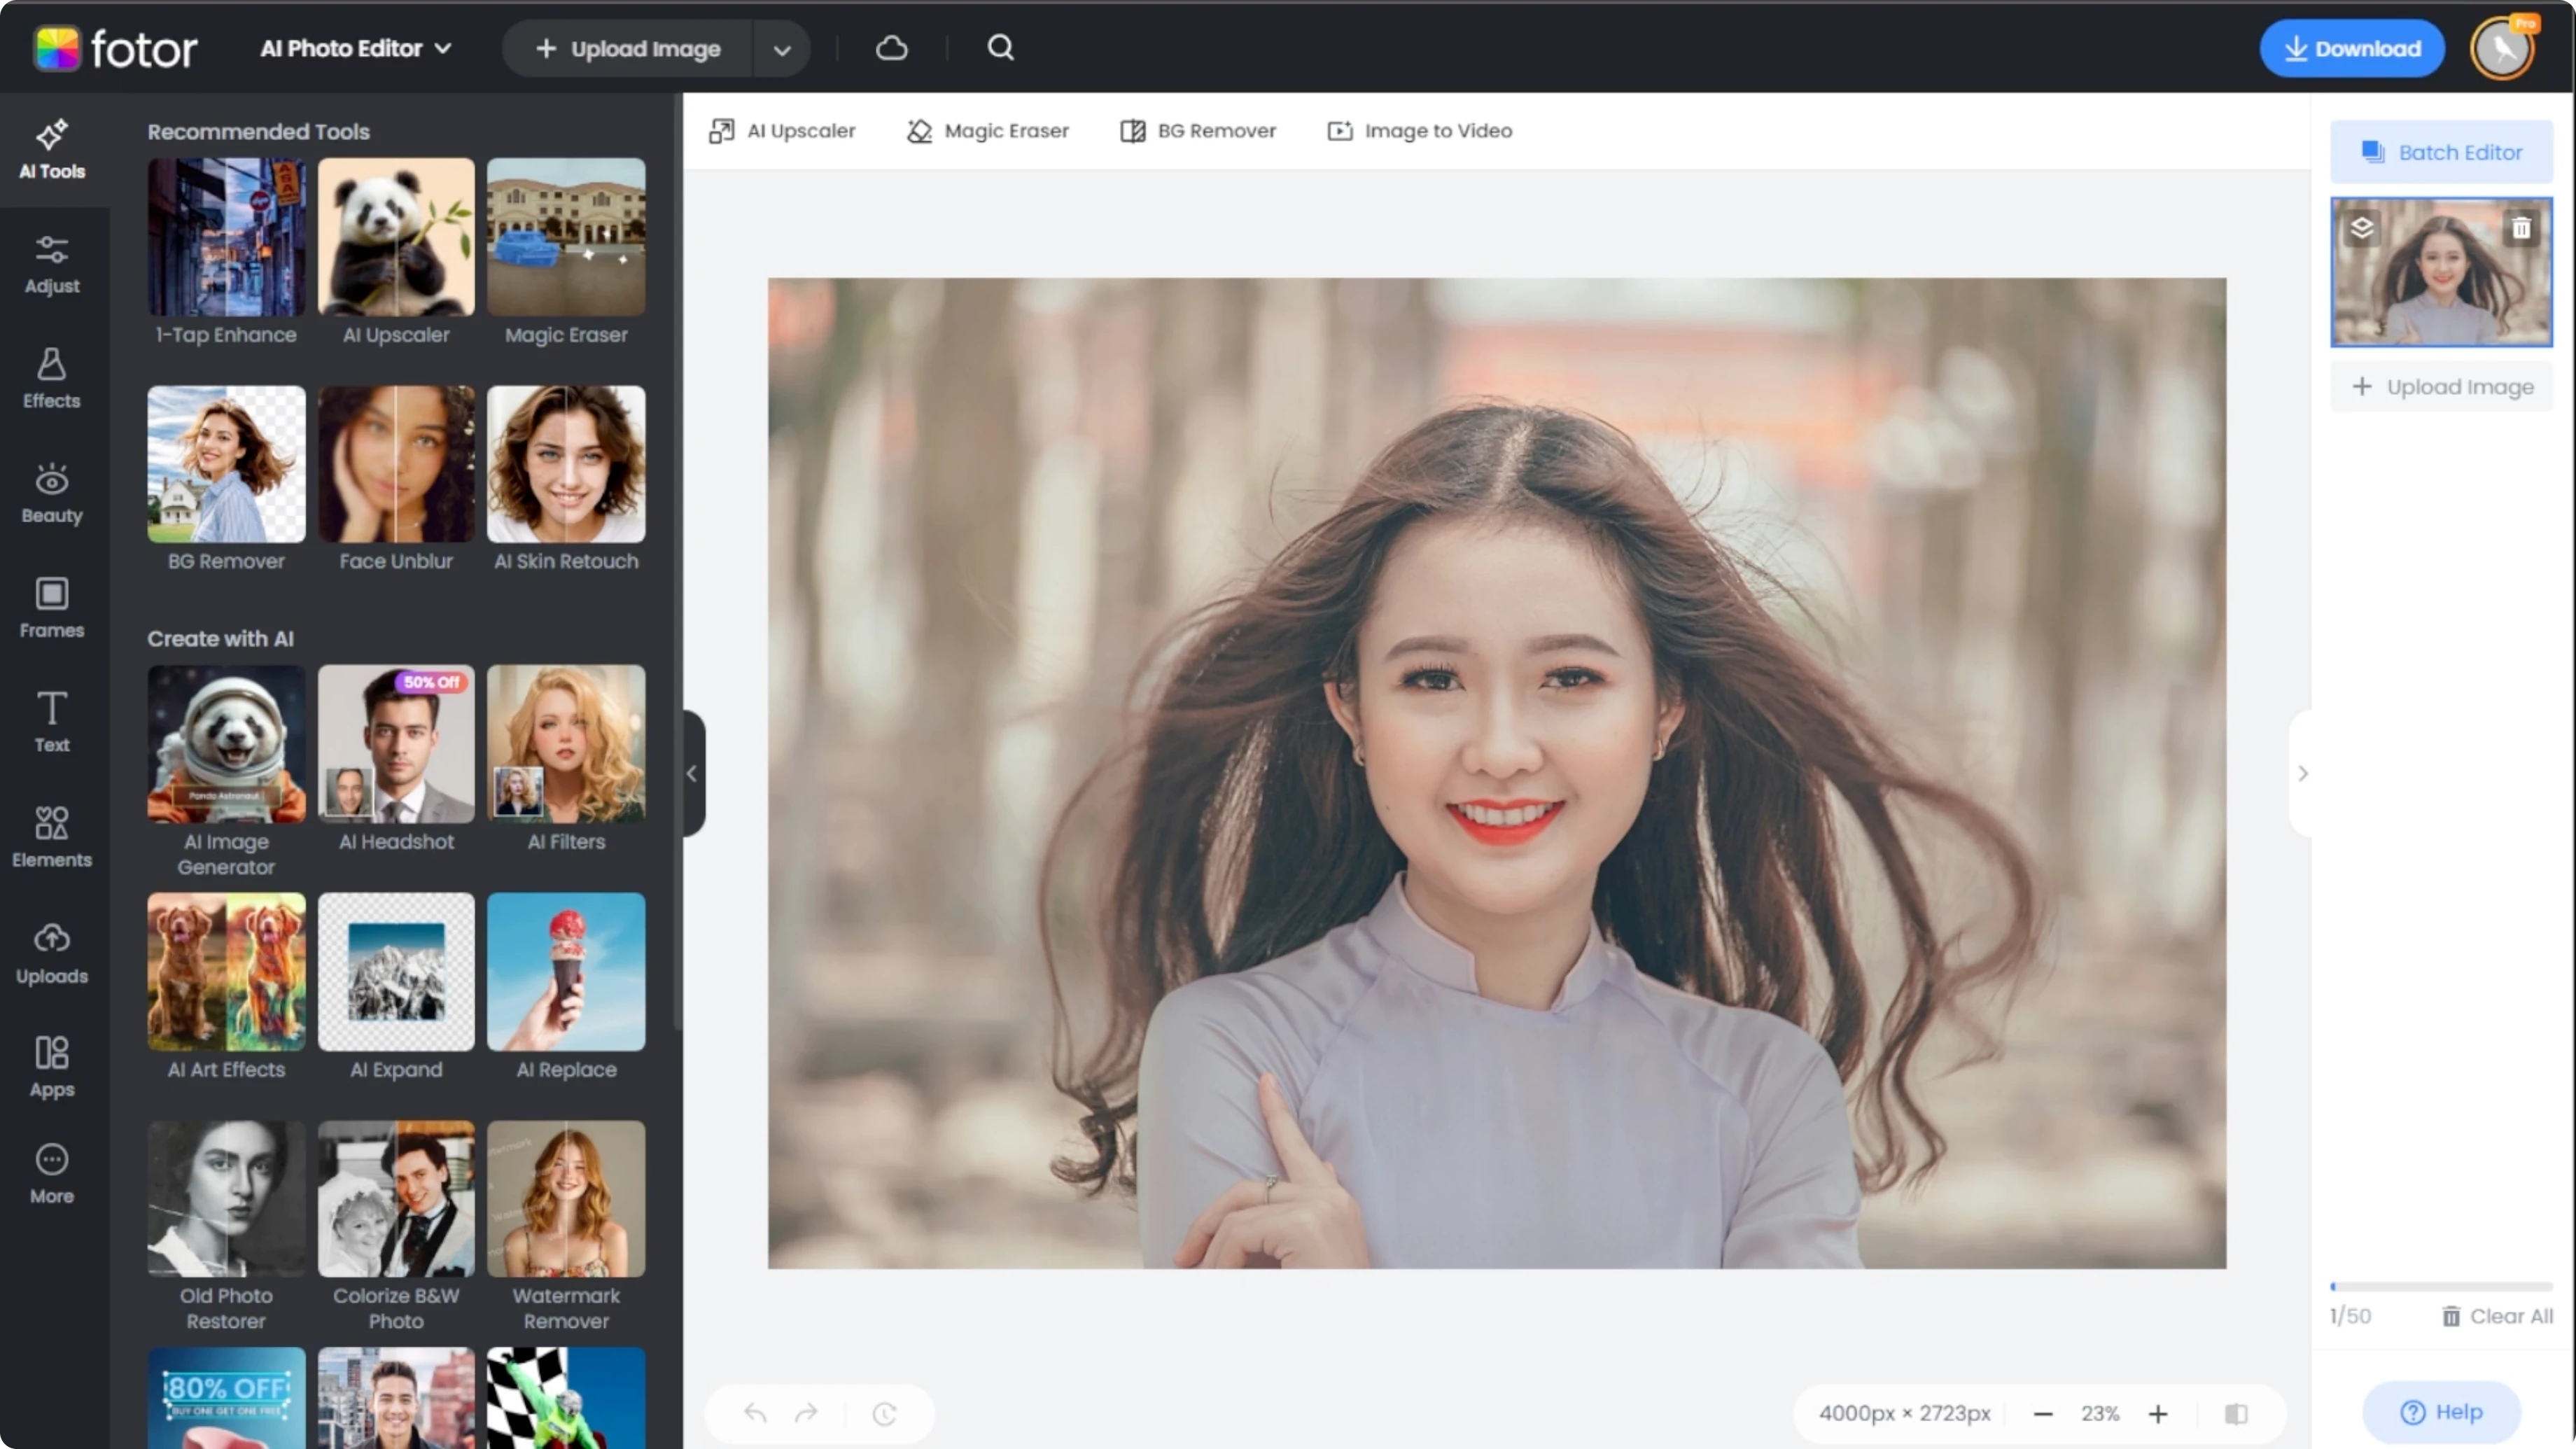Click the search magnifier icon
The image size is (2576, 1449).
(x=1001, y=48)
